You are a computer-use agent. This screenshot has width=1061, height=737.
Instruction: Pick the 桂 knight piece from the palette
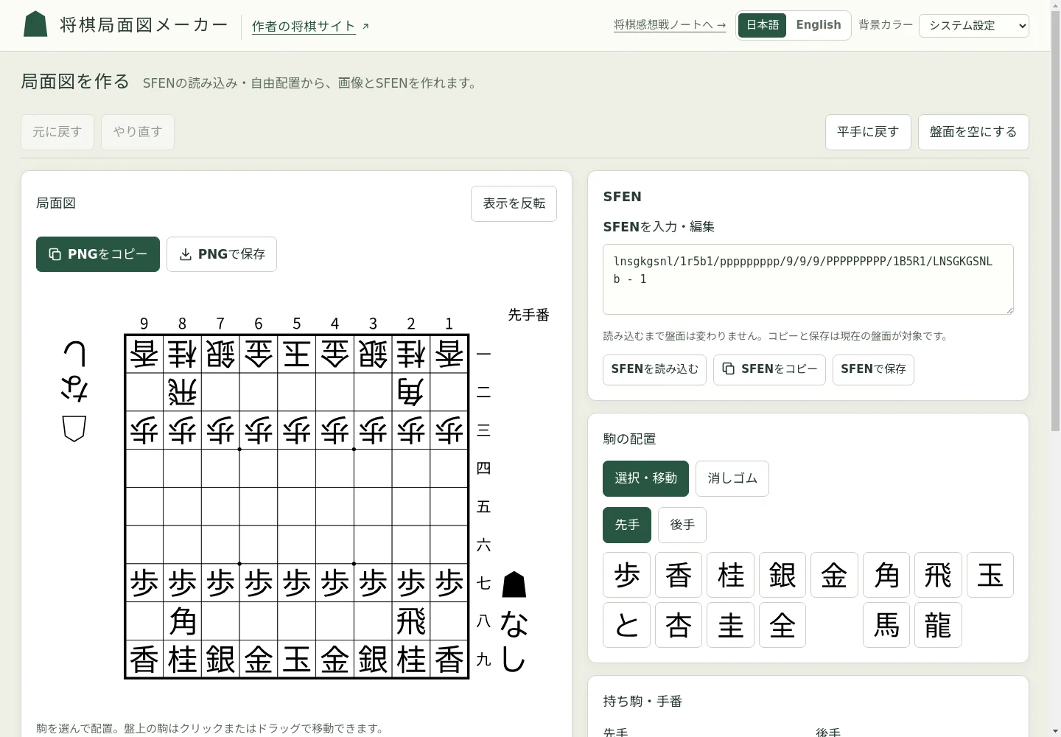pyautogui.click(x=731, y=575)
